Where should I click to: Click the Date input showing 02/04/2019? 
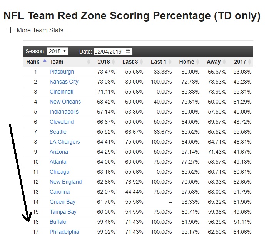[x=113, y=52]
